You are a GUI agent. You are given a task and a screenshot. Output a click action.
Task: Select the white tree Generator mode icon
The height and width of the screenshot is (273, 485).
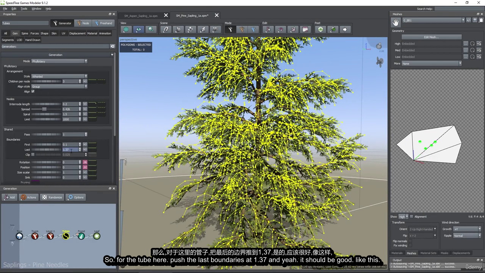230,29
